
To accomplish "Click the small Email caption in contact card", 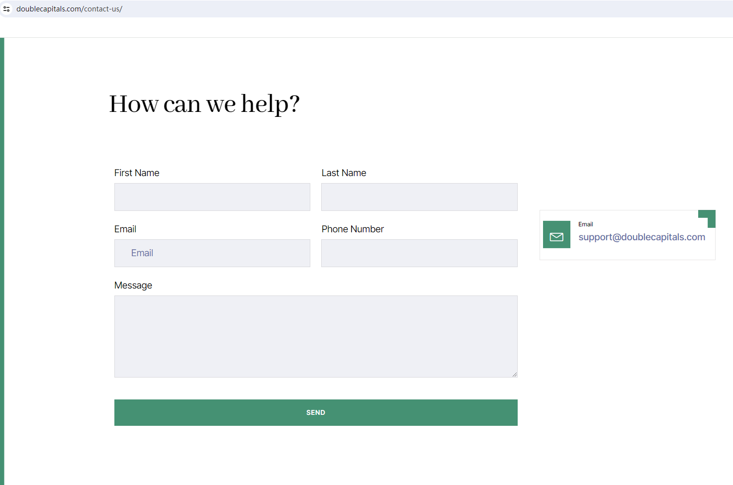I will point(585,224).
